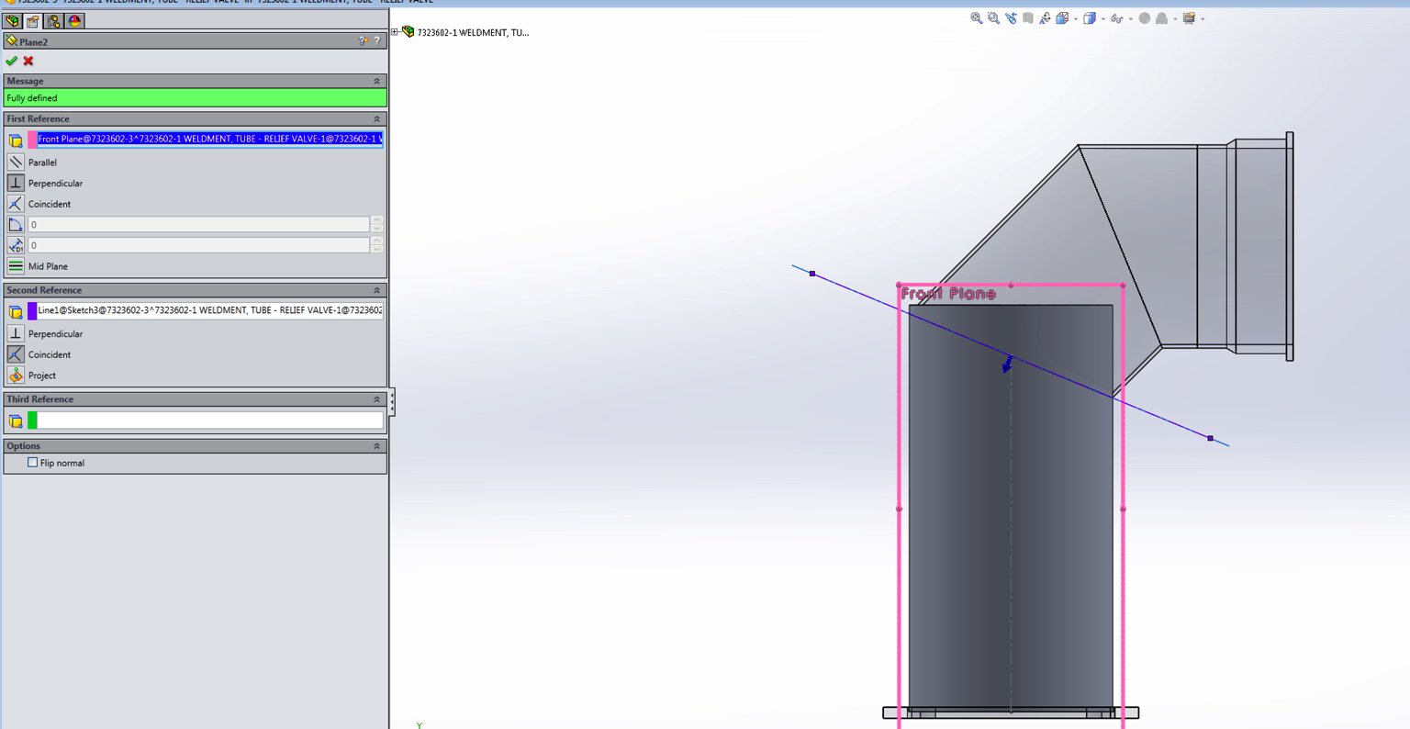Click the Hide/Show Items glasses icon
1410x729 pixels.
tap(1116, 17)
